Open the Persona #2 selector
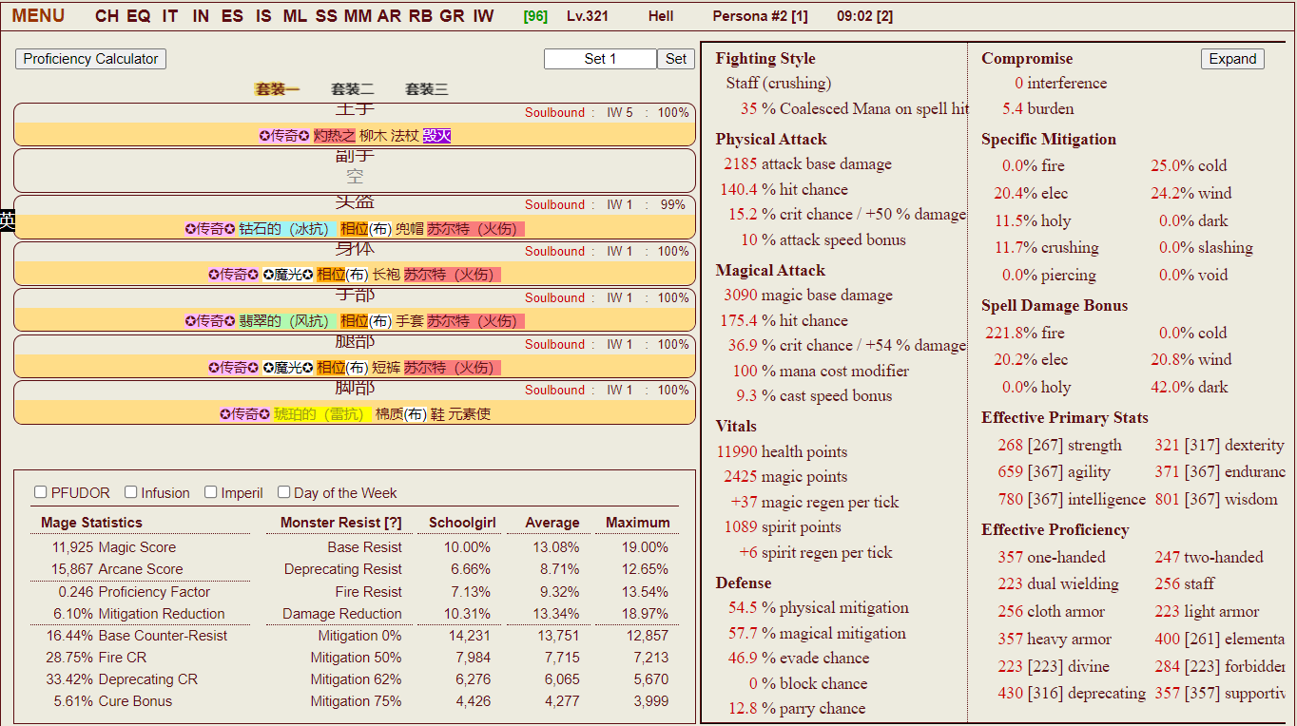The width and height of the screenshot is (1297, 726). [760, 16]
